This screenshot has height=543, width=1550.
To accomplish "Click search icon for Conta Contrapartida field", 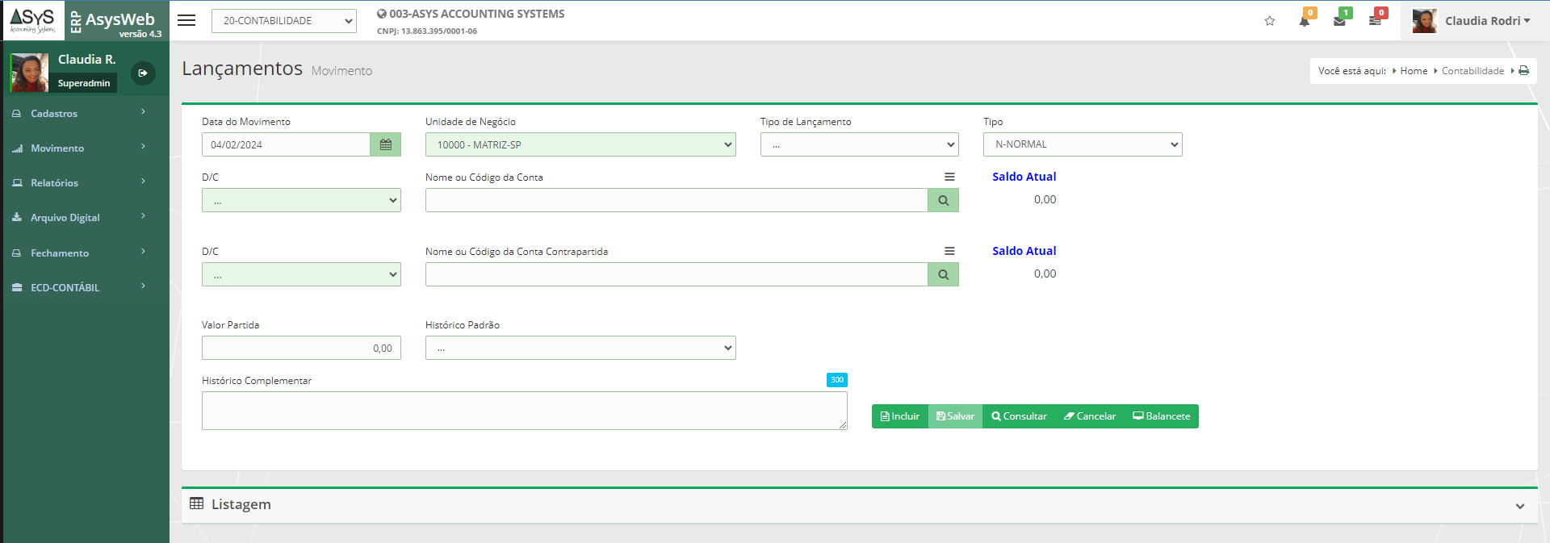I will pos(943,274).
